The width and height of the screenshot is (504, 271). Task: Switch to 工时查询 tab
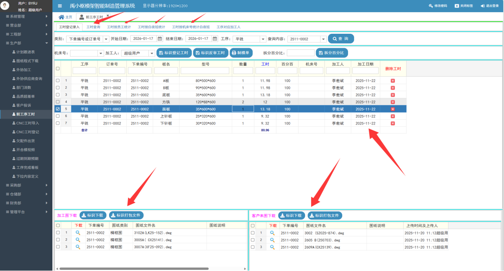93,27
